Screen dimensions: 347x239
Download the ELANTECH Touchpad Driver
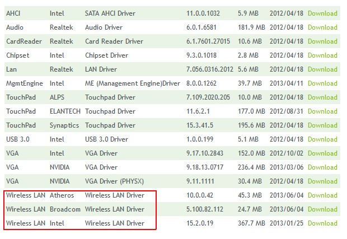pyautogui.click(x=322, y=111)
